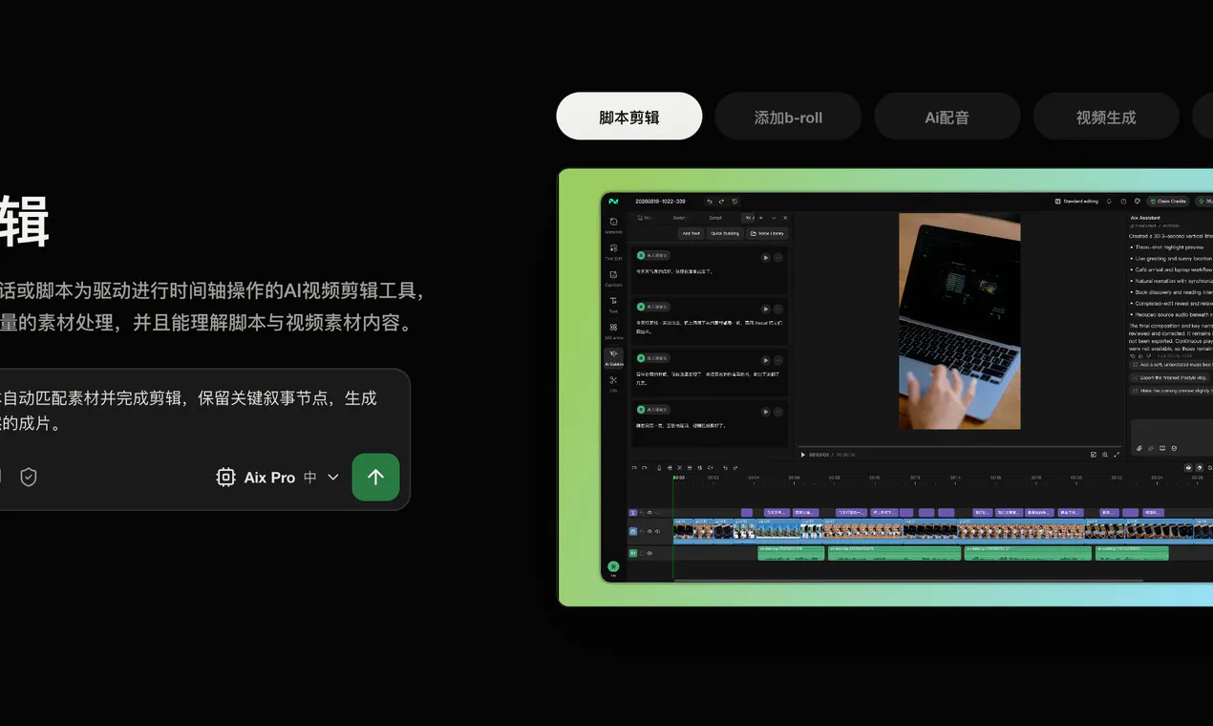Viewport: 1213px width, 726px height.
Task: Click the timeline horizontal scrollbar
Action: (907, 580)
